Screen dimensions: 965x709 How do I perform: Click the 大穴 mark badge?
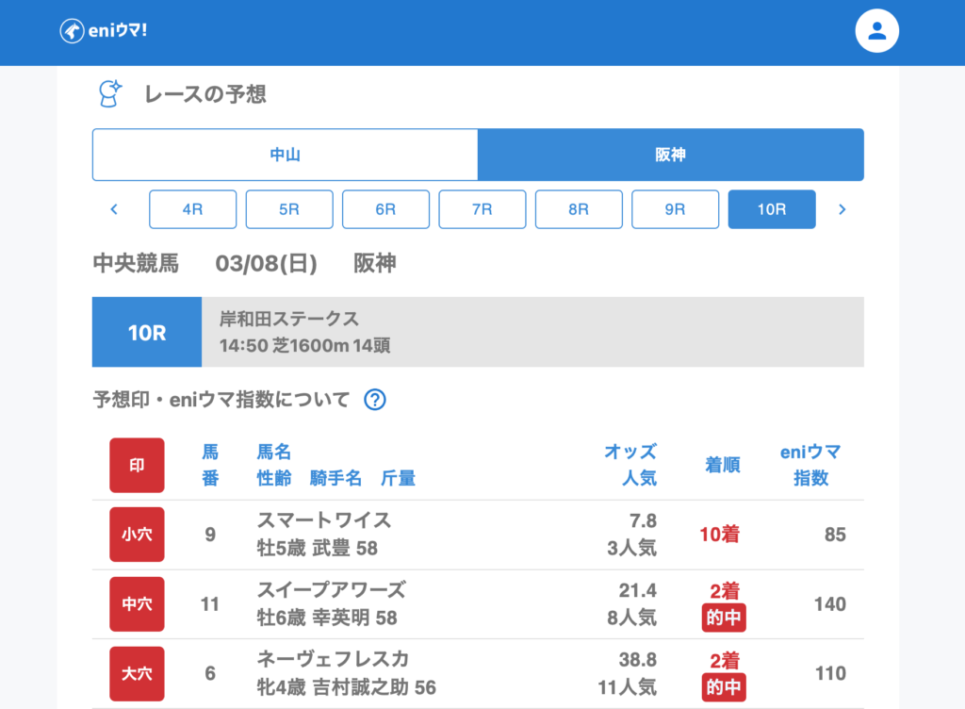137,673
